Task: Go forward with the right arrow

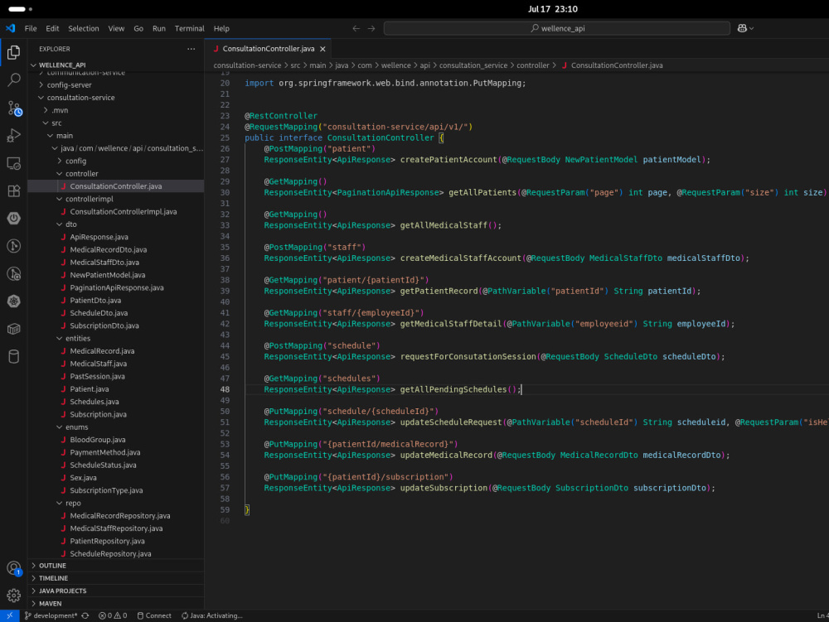Action: [371, 28]
